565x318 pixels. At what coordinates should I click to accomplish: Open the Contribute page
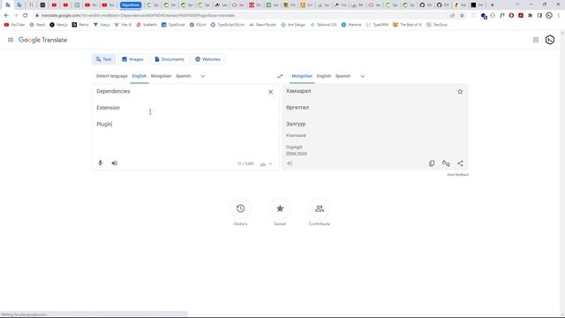point(320,208)
